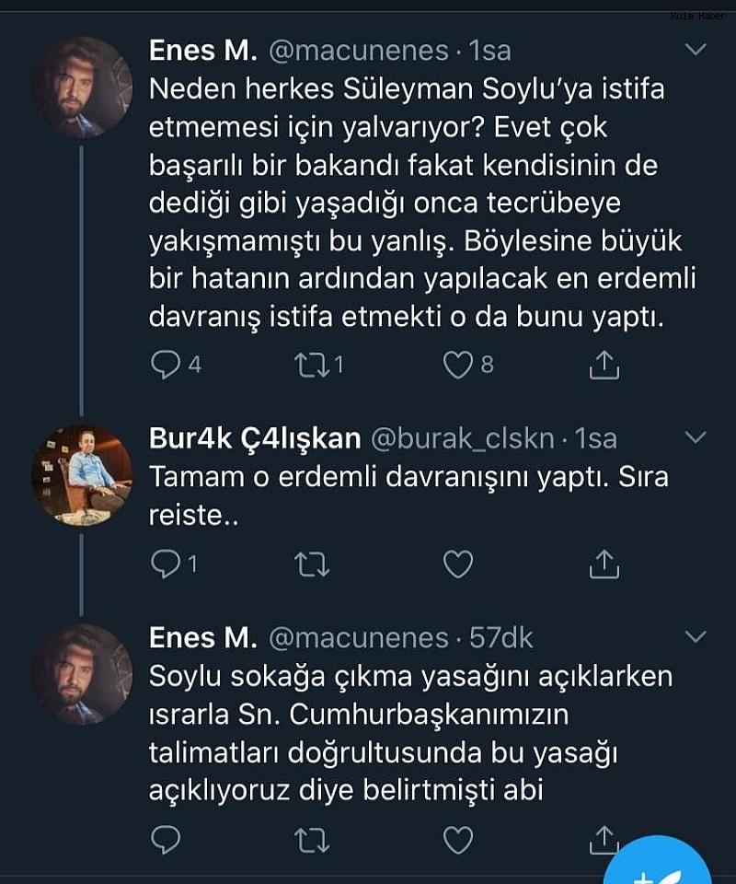Open the @macunenes handle in the first tweet
Viewport: 736px width, 884px height.
coord(357,51)
